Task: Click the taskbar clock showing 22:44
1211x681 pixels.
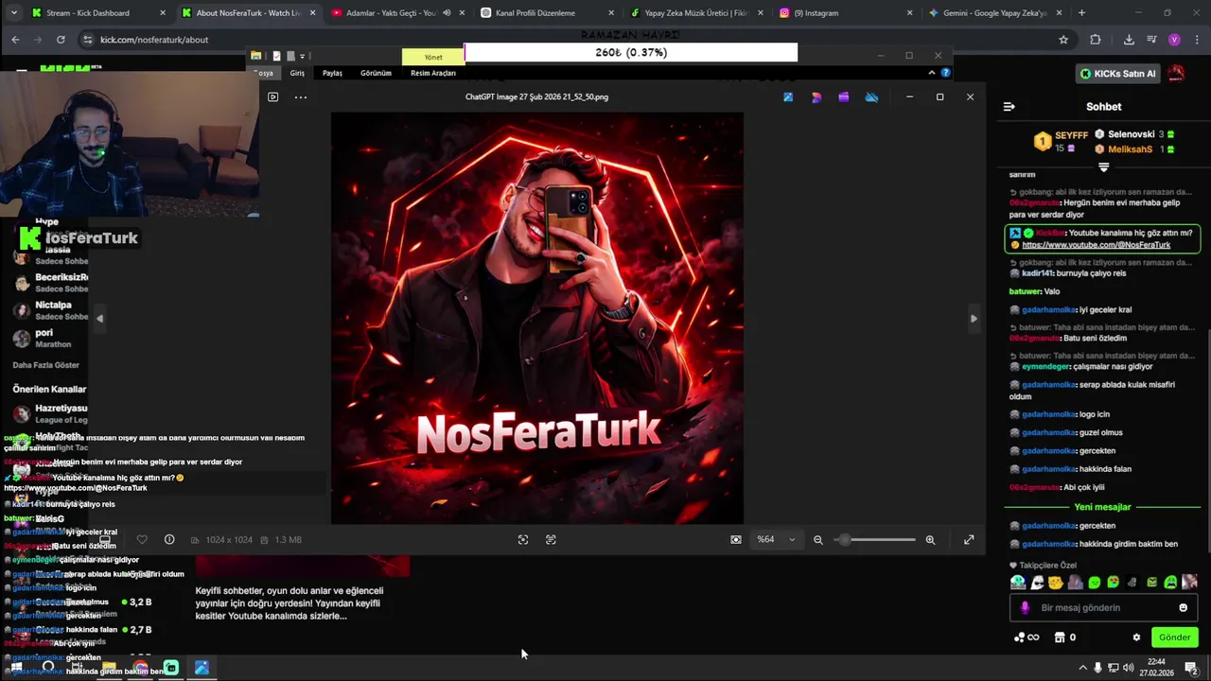Action: (x=1156, y=668)
